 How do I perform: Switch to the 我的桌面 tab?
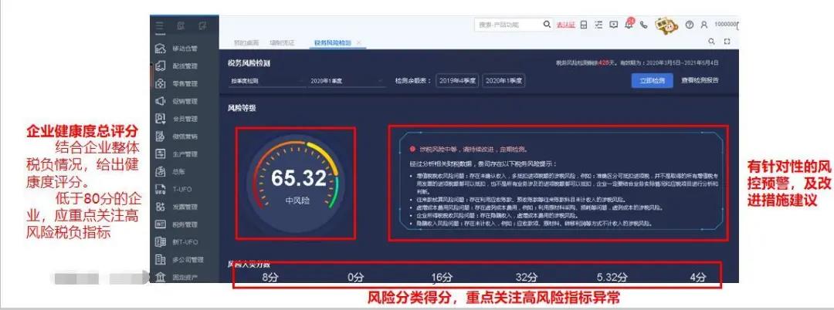[x=247, y=42]
